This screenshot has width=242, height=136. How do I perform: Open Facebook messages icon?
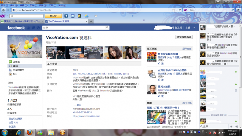(33, 28)
